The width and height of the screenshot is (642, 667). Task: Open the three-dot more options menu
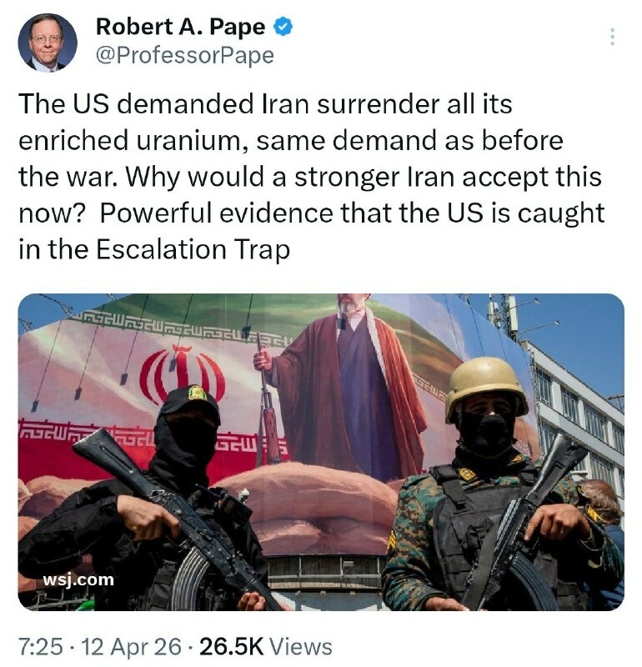612,37
